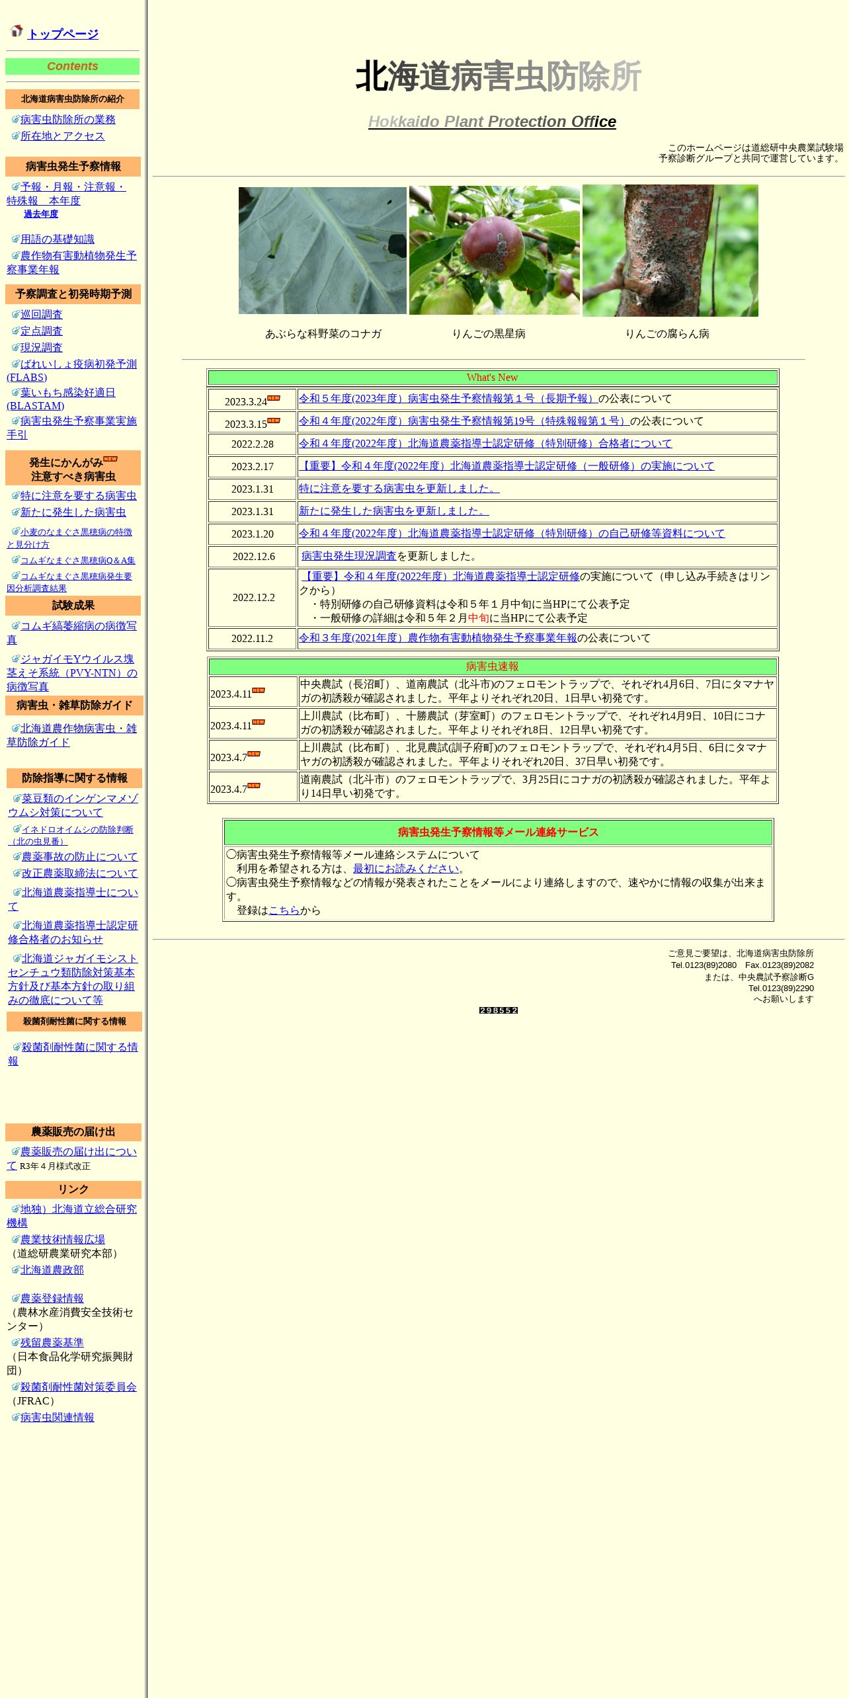Open 病害虫関連情報 link
Viewport: 849px width, 1698px height.
[x=57, y=1418]
